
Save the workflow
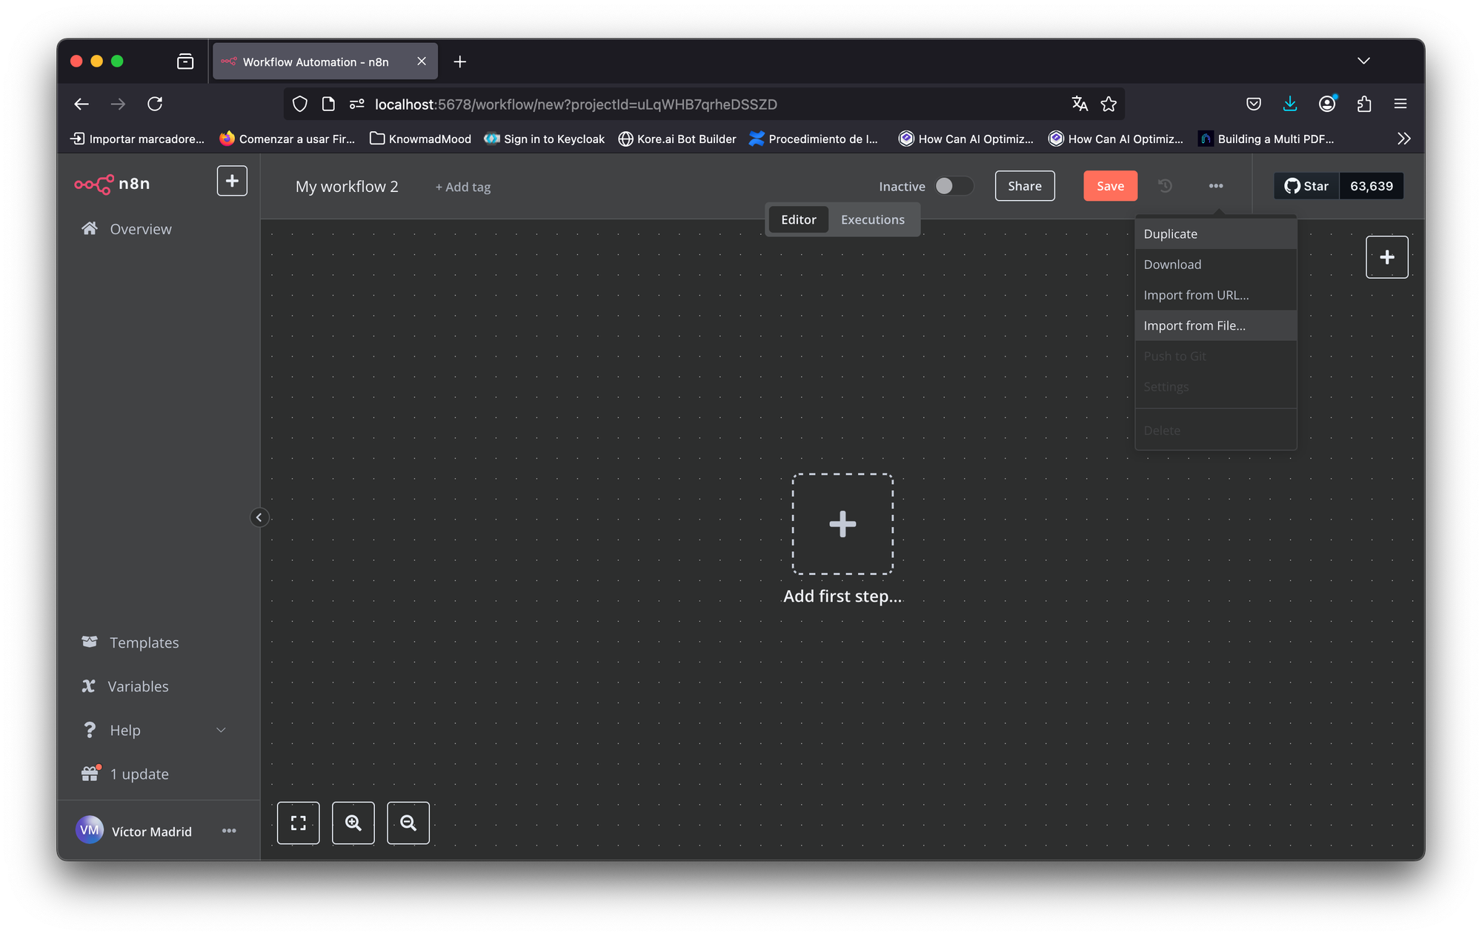click(1110, 186)
